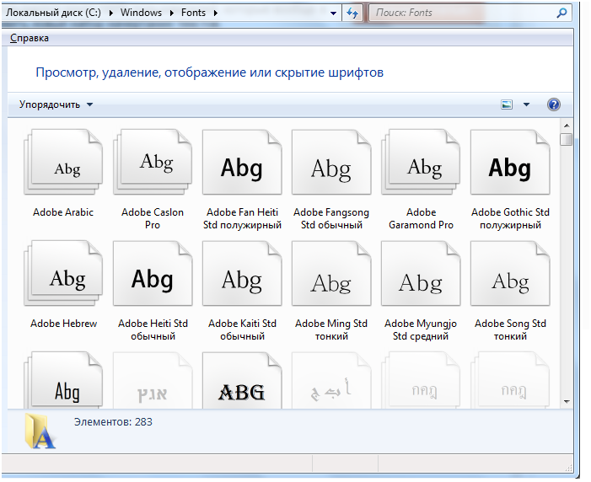
Task: Select Adobe Fan Heiti Std bold font
Action: (x=242, y=167)
